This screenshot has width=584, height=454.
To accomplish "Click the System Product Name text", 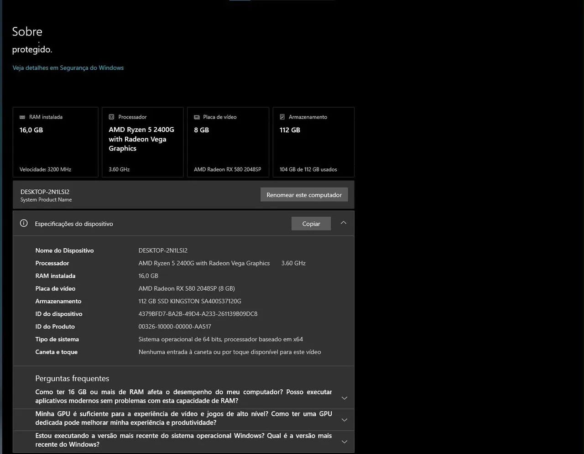I will pos(46,200).
